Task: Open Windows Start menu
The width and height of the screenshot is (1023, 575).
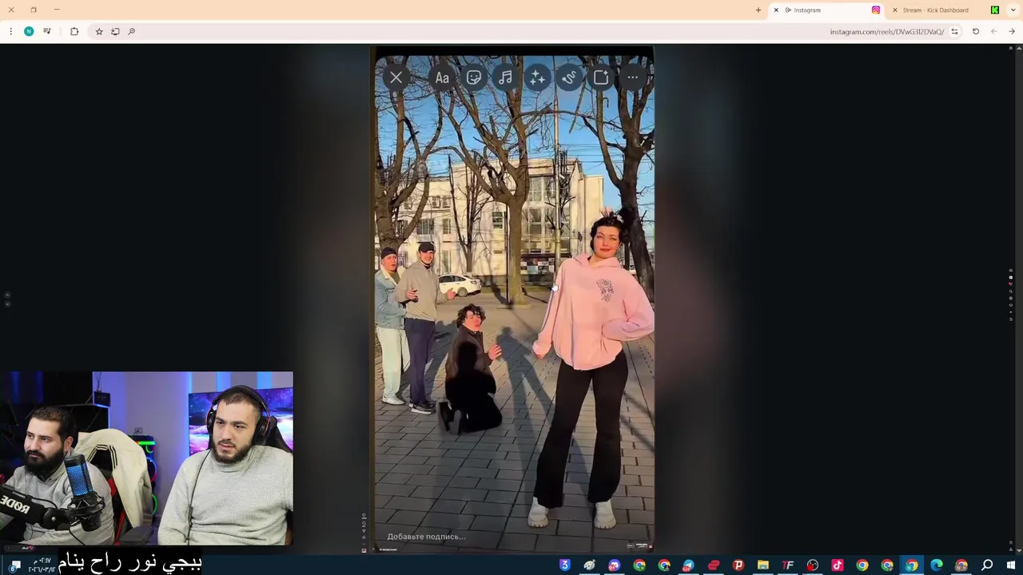Action: coord(1011,565)
